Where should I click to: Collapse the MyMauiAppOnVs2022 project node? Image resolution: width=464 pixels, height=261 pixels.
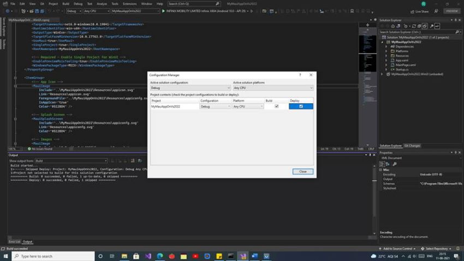(x=382, y=42)
